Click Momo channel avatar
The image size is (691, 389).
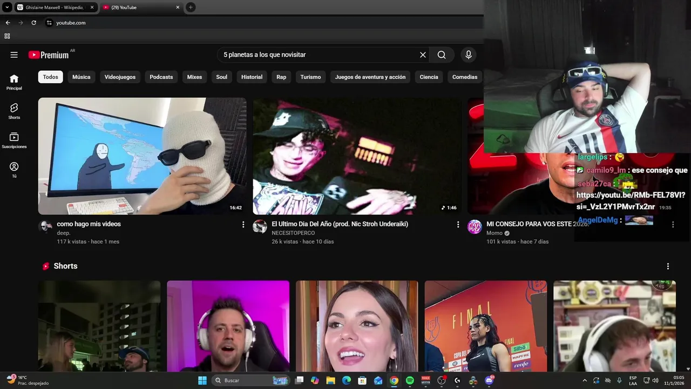[475, 226]
